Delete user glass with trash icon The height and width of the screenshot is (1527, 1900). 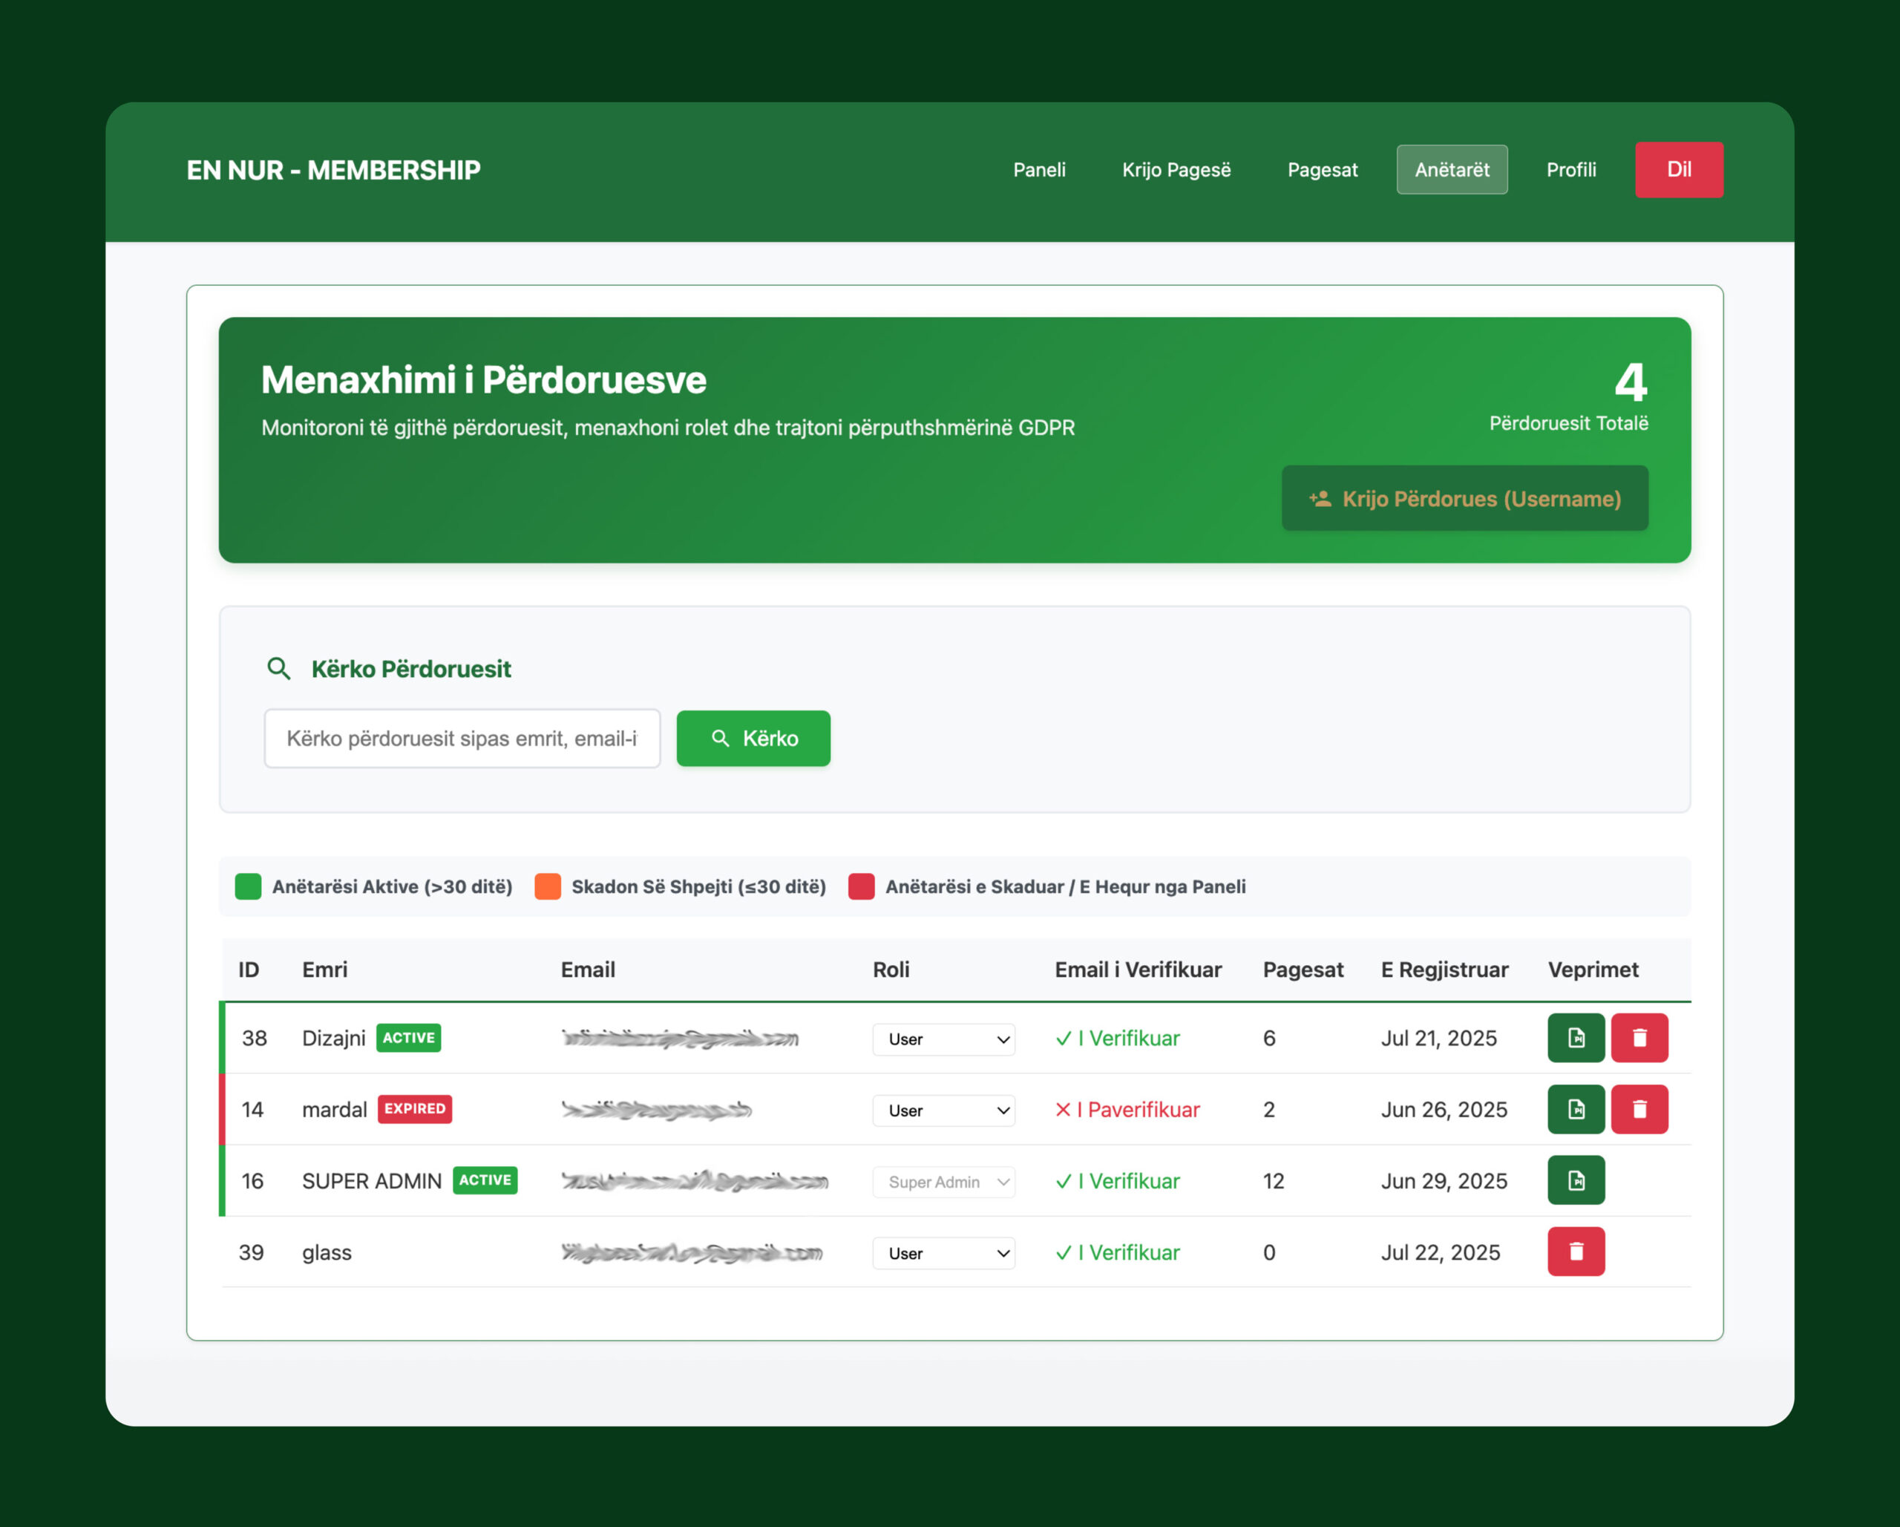point(1576,1252)
